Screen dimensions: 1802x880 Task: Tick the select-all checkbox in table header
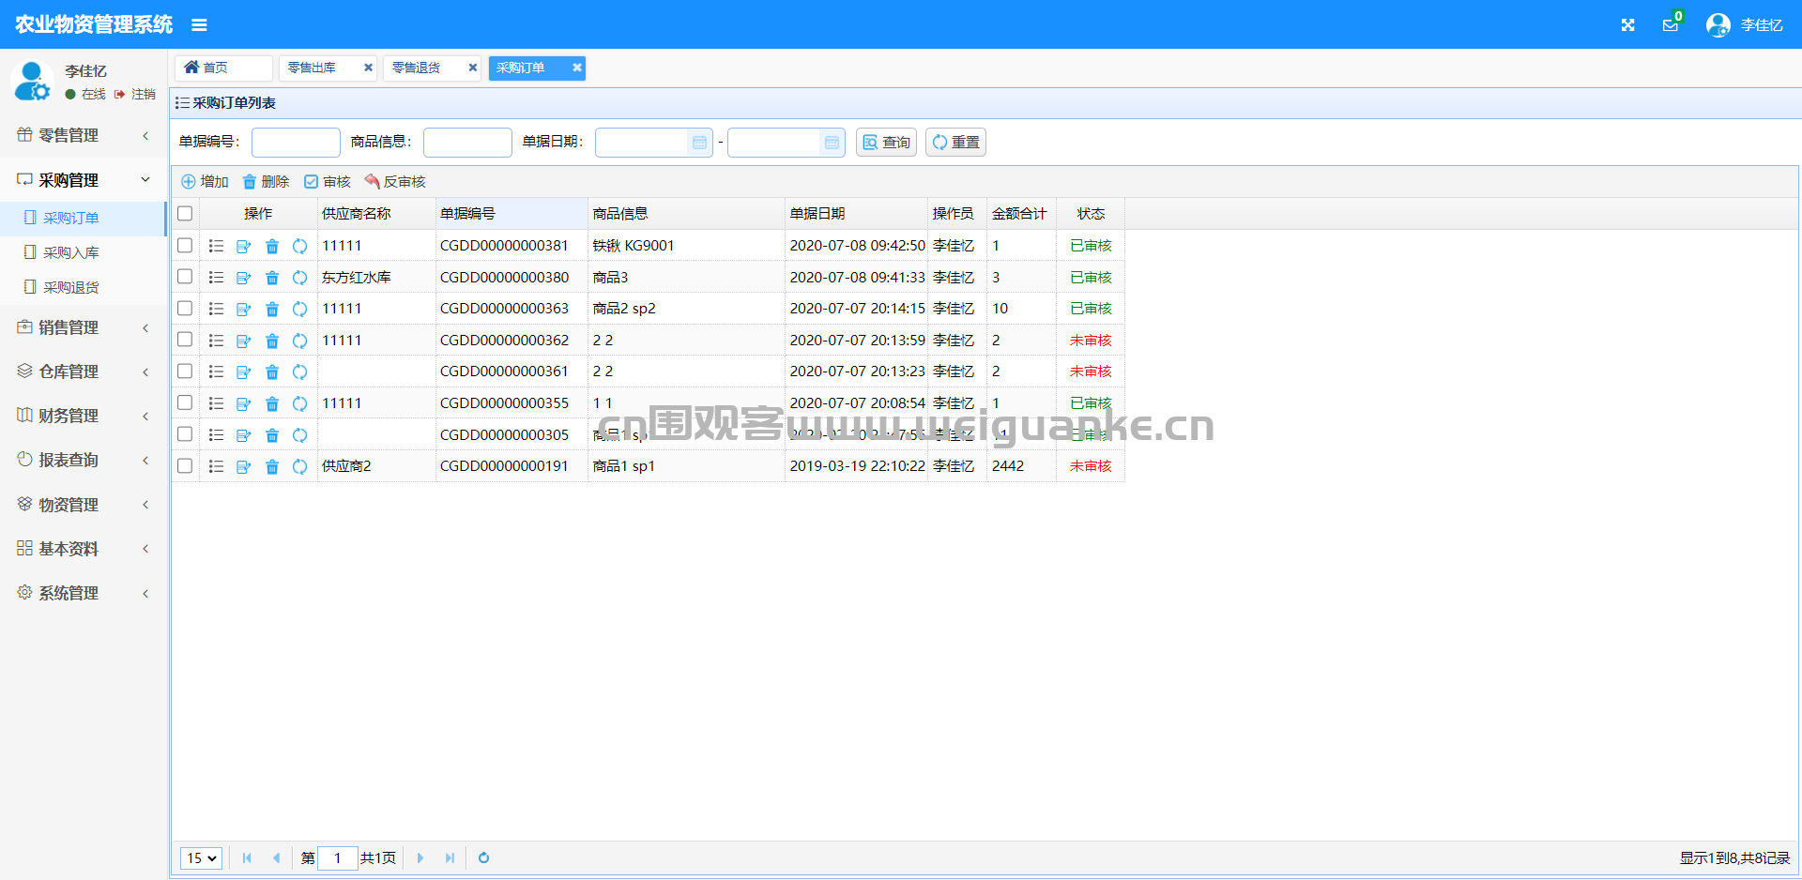pyautogui.click(x=185, y=214)
